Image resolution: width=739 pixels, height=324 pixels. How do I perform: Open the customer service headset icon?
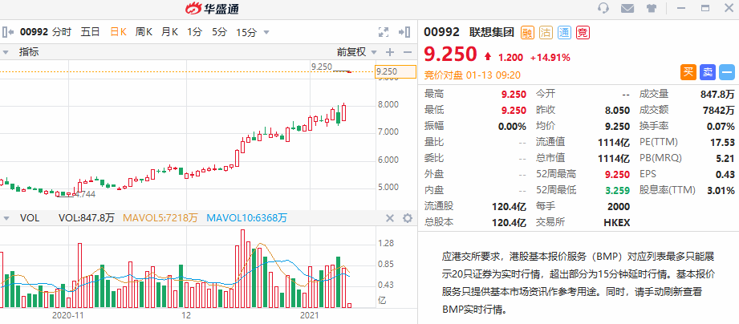point(603,8)
